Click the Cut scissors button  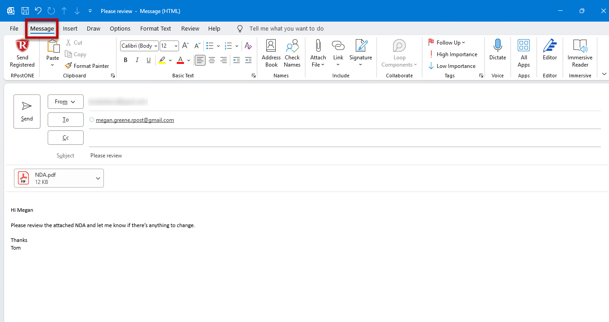[74, 42]
